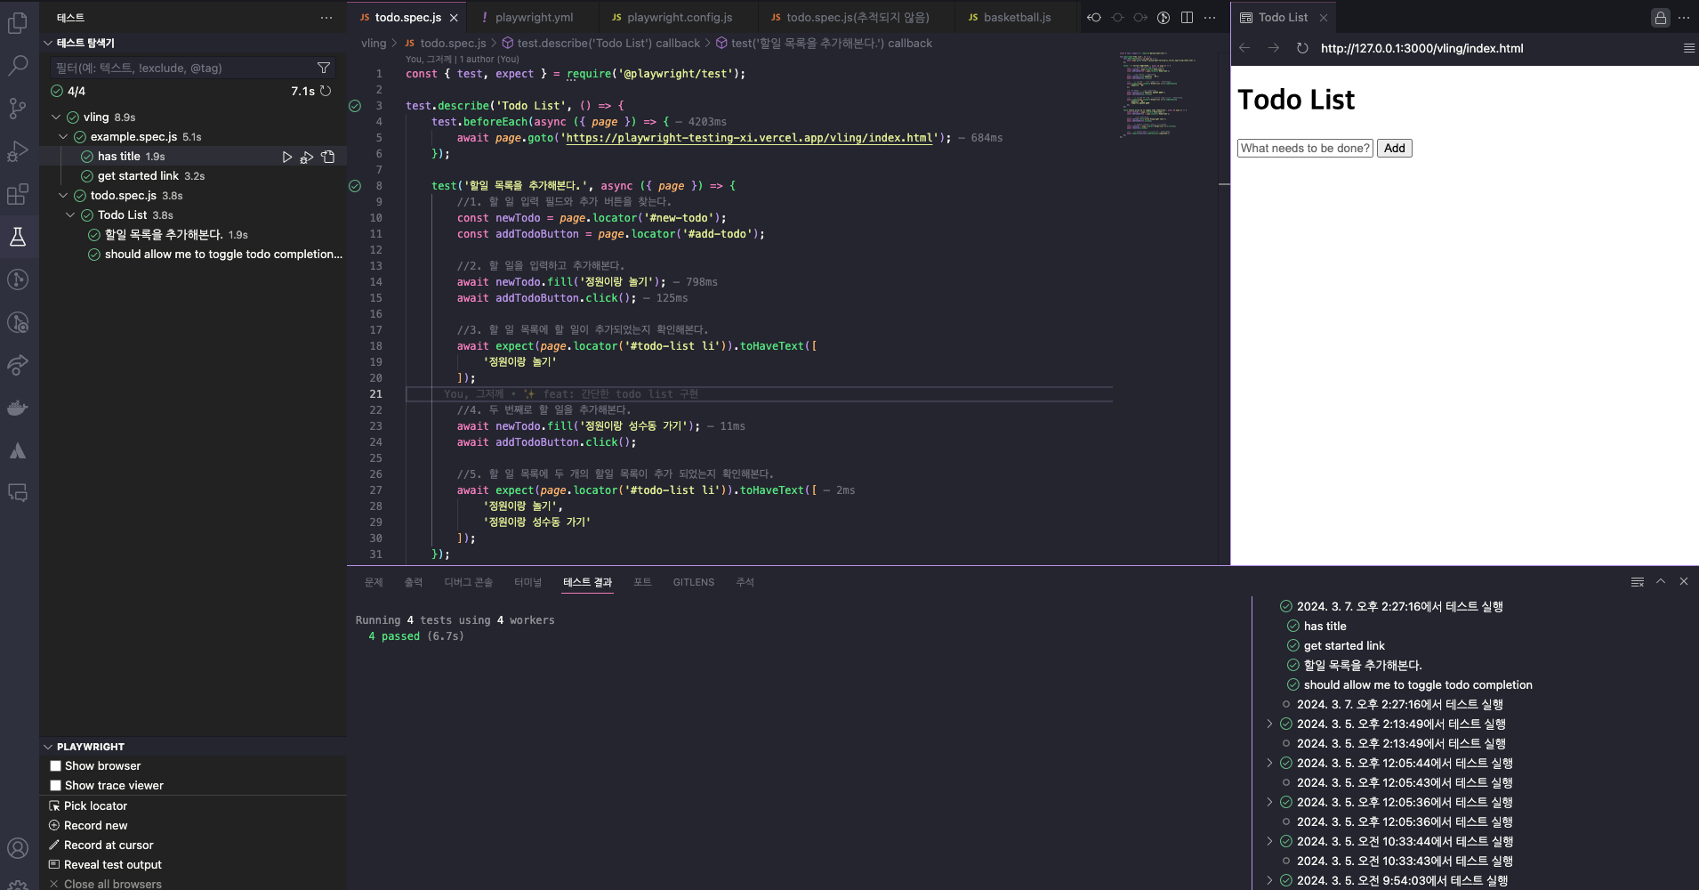Click the todo.spec.js breadcrumb item
This screenshot has width=1699, height=890.
pyautogui.click(x=453, y=43)
